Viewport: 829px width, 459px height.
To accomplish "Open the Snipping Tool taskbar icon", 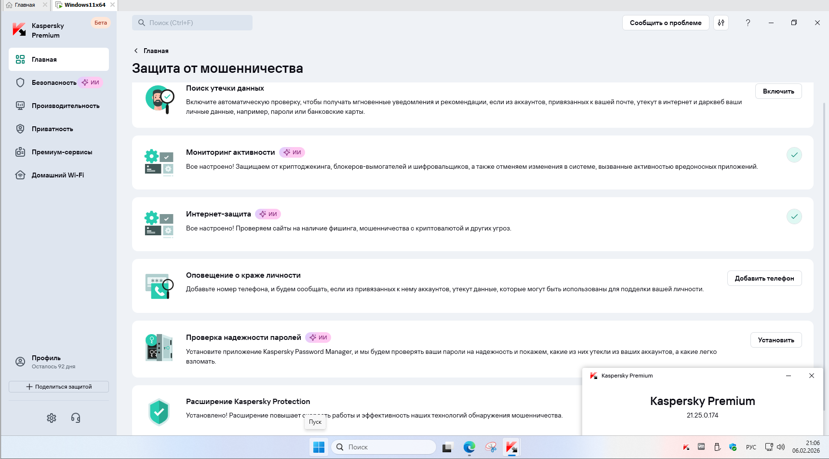I will click(491, 447).
